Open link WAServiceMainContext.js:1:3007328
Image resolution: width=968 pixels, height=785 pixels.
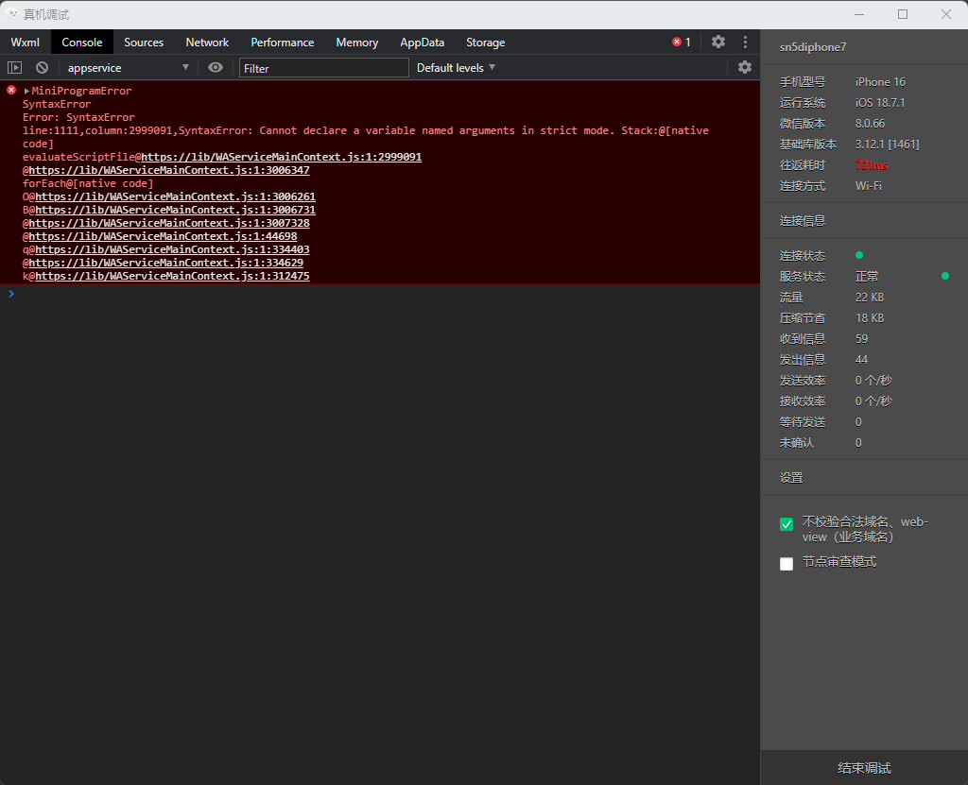(x=169, y=223)
